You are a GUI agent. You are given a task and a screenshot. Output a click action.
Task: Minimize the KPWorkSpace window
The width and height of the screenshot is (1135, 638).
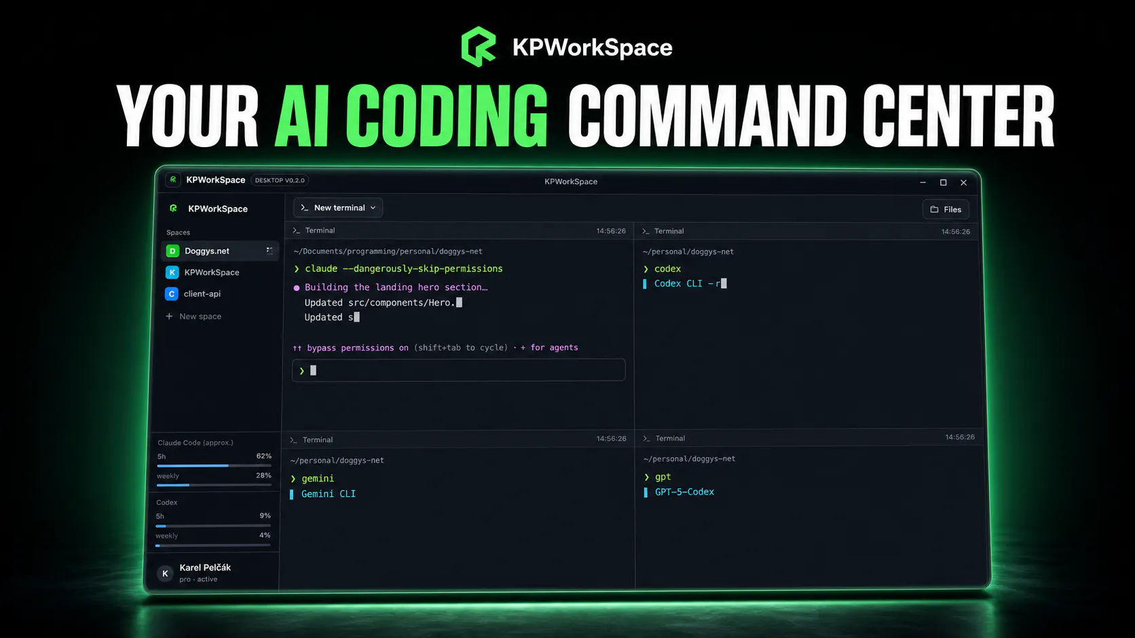923,182
